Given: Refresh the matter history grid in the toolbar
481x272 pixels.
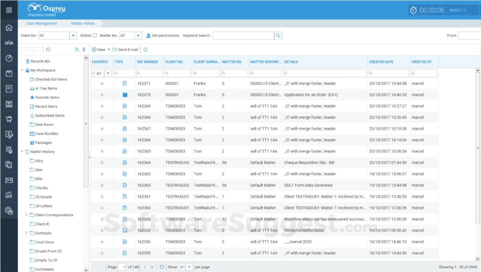Looking at the screenshot, I should click(145, 50).
